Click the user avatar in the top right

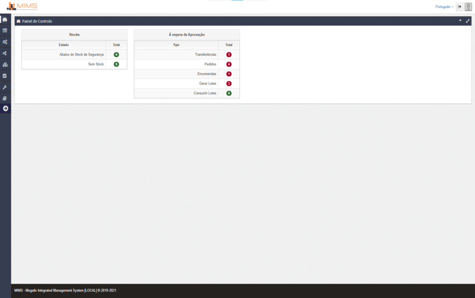tap(469, 7)
